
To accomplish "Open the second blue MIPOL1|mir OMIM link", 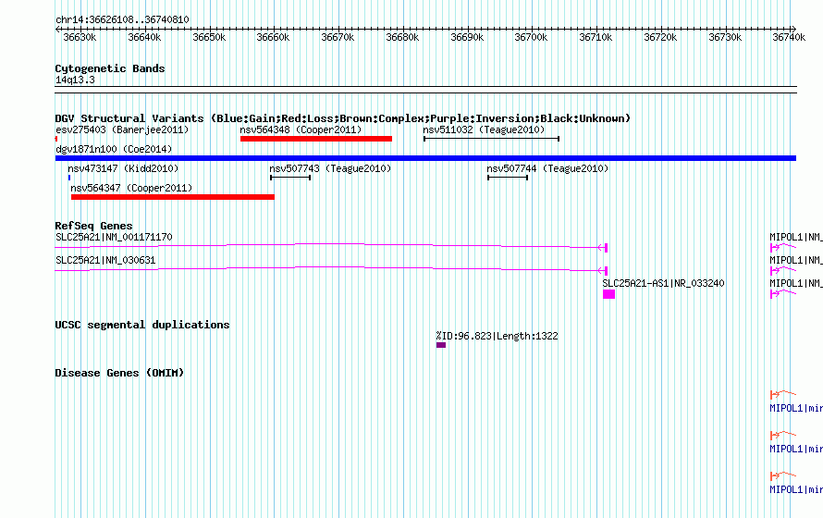I will tap(796, 450).
